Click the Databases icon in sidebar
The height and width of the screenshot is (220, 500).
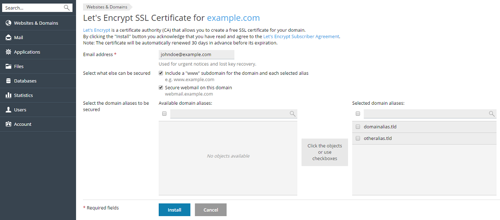coord(8,81)
